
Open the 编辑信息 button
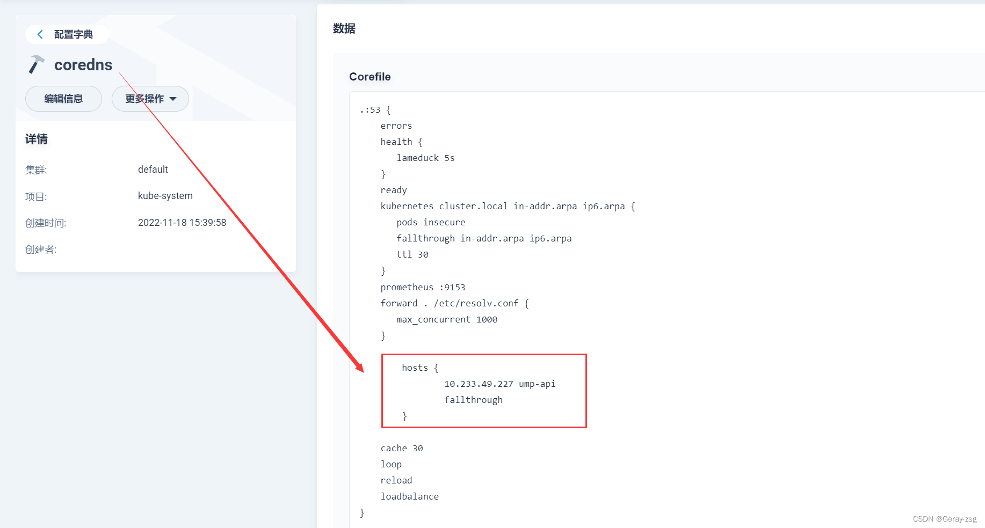pyautogui.click(x=63, y=99)
